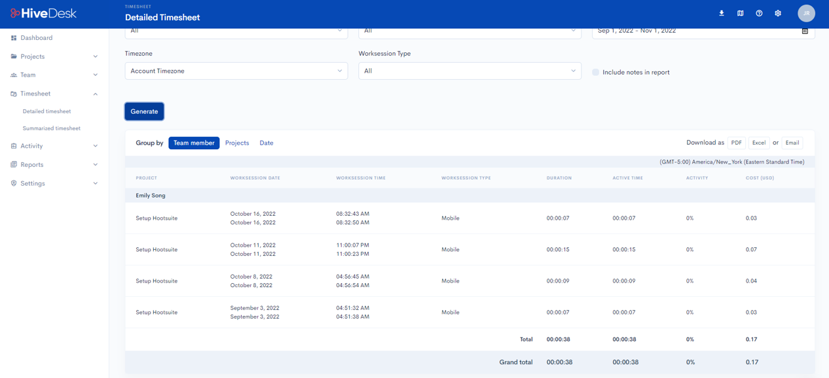Click the JR user avatar
The image size is (829, 378).
(x=806, y=12)
